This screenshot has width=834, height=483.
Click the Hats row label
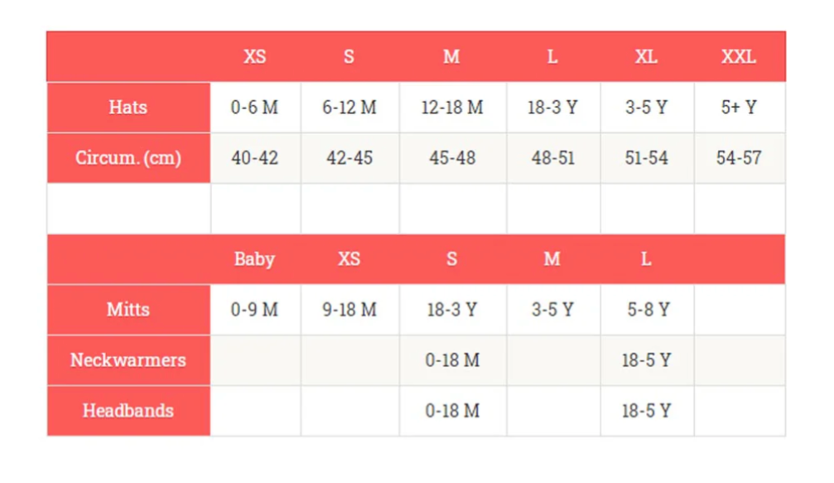point(128,107)
